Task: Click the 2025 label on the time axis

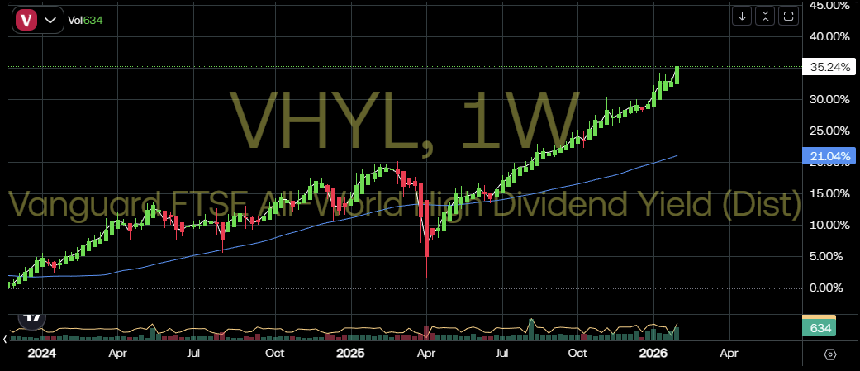Action: click(x=350, y=353)
